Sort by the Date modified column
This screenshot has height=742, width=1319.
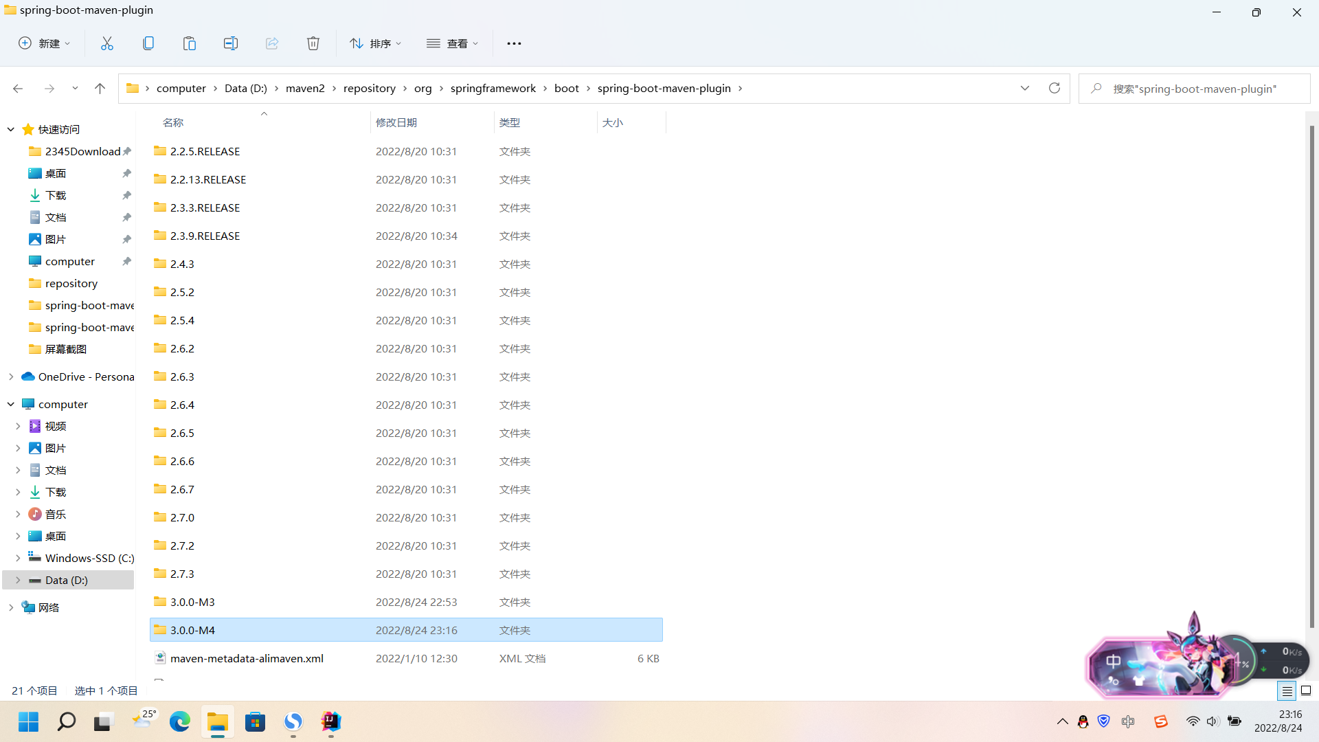(431, 122)
